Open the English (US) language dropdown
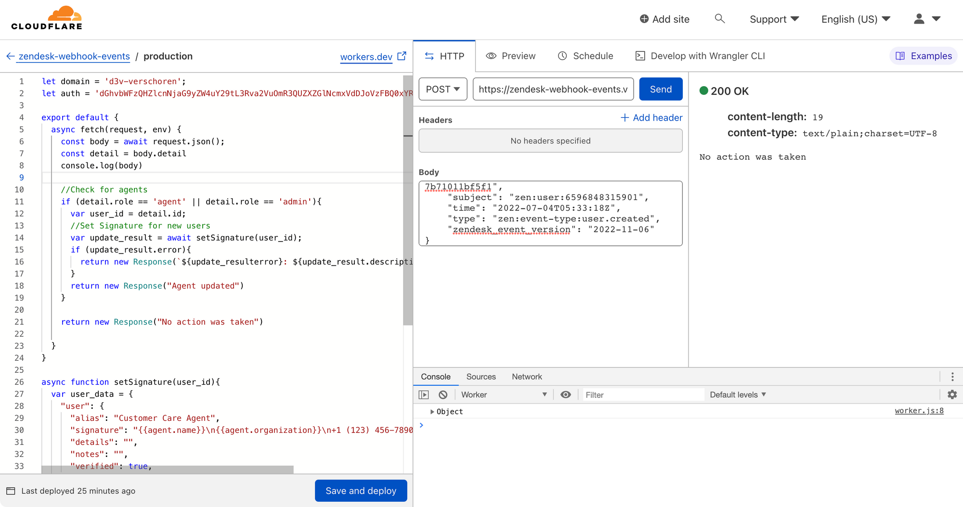 (856, 19)
